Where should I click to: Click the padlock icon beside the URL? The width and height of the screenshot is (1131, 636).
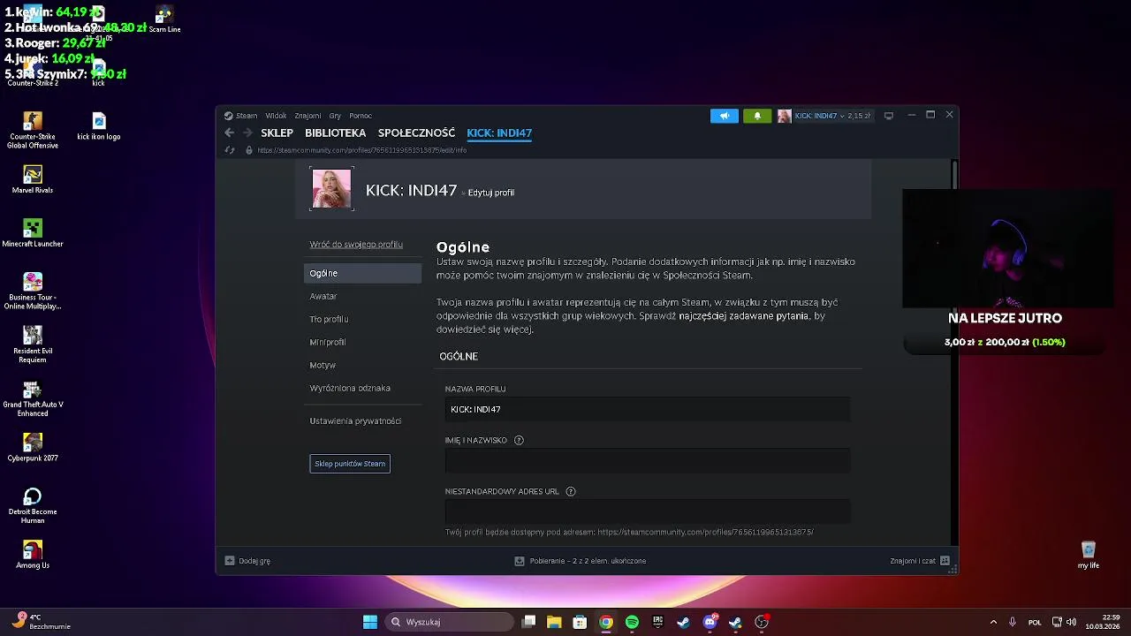pyautogui.click(x=248, y=150)
